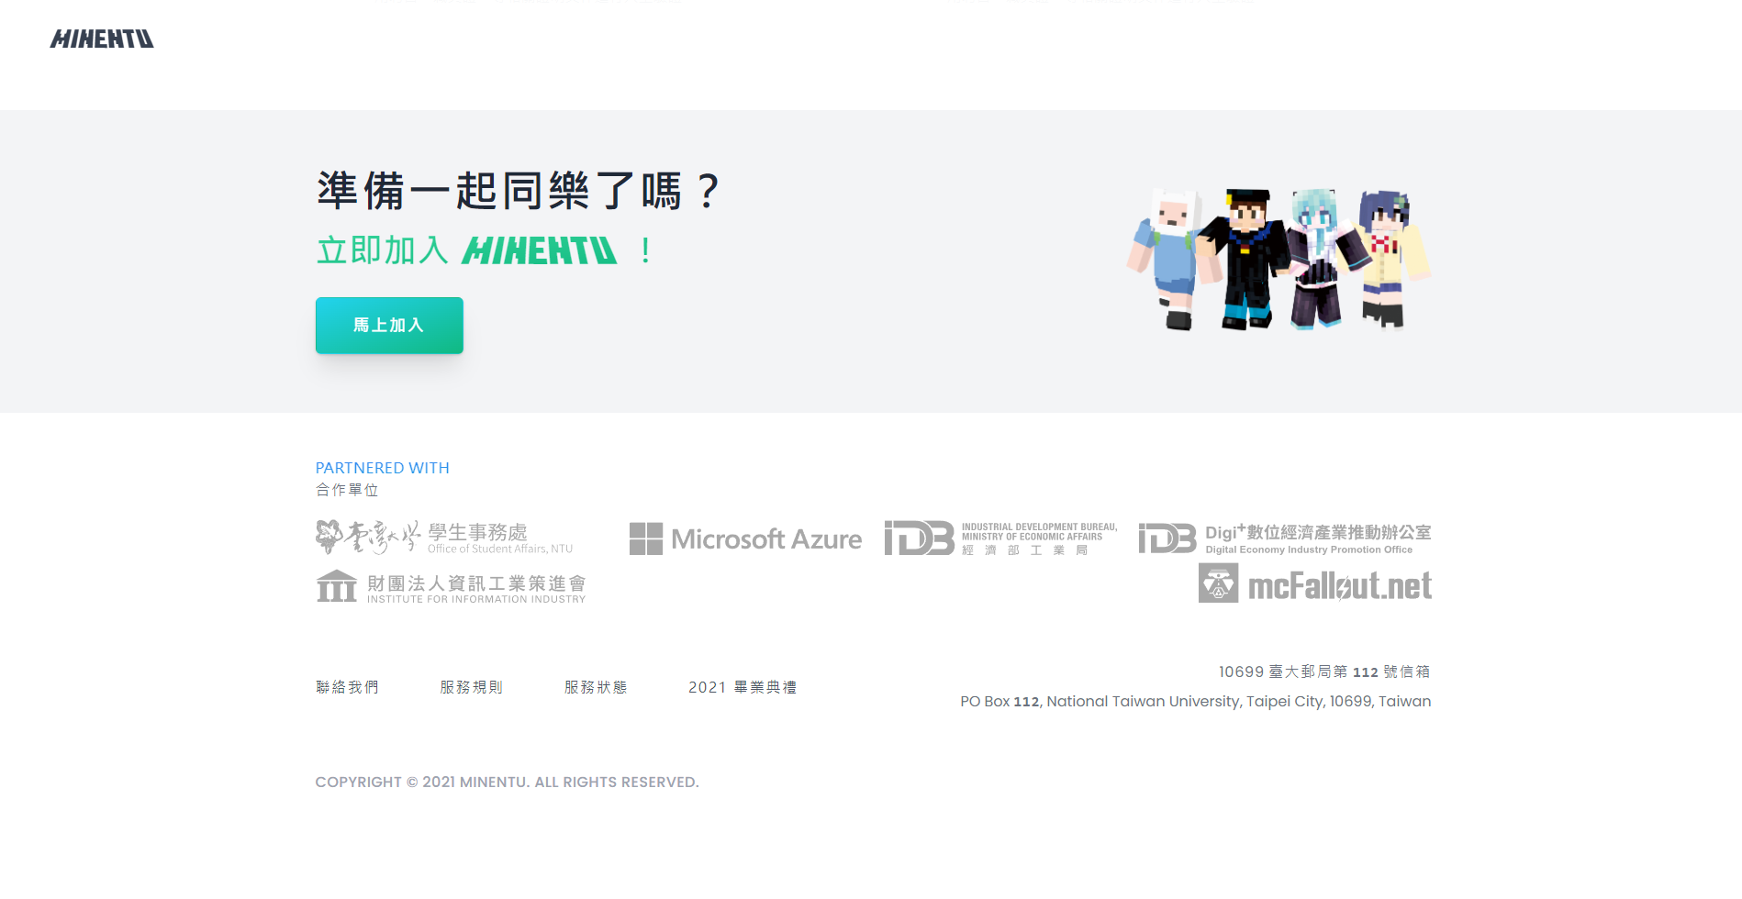Click the PARTNERED WITH heading
1742x899 pixels.
tap(382, 467)
